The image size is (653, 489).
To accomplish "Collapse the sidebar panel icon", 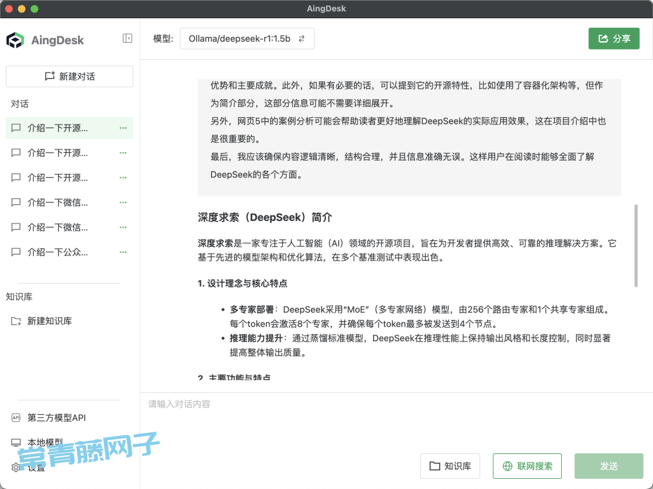I will point(128,38).
